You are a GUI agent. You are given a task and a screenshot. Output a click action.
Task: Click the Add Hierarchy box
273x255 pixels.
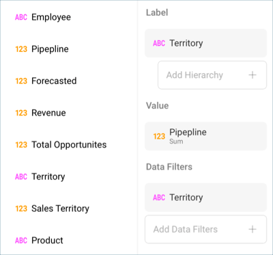click(x=212, y=75)
